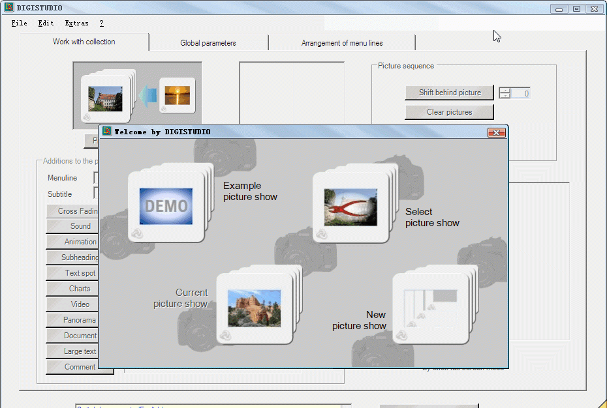Image resolution: width=607 pixels, height=408 pixels.
Task: Close the Welcome by DIGISTUDIO dialog
Action: point(496,133)
